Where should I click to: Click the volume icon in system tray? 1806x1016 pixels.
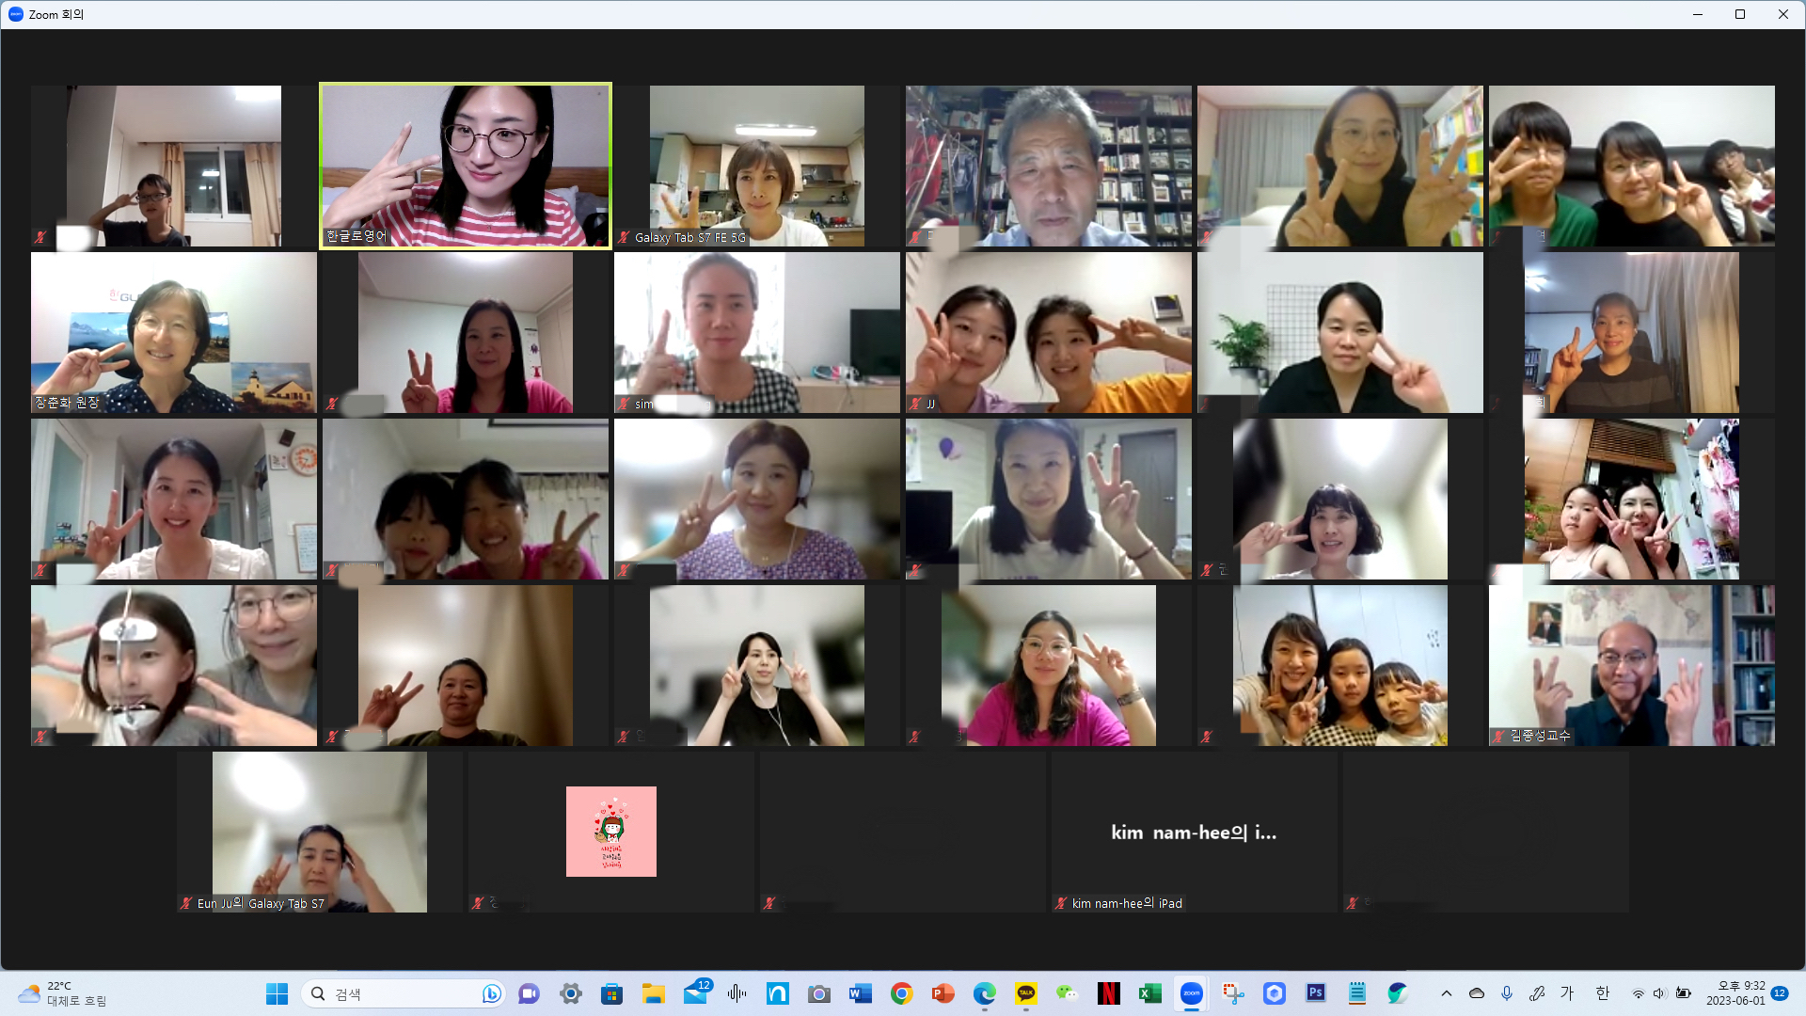[x=1659, y=993]
